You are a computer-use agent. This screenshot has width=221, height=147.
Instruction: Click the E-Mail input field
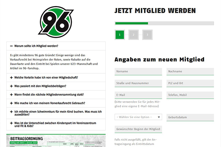click(x=138, y=95)
